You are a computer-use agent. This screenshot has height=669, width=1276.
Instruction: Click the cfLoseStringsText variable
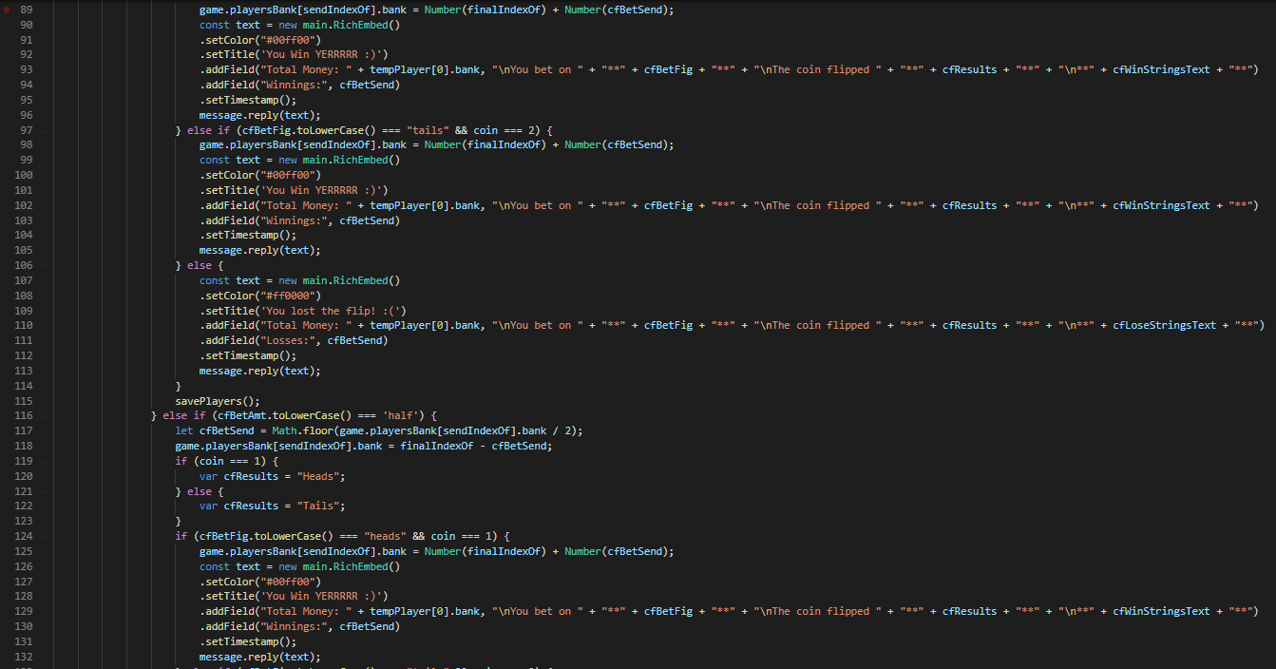point(1164,325)
